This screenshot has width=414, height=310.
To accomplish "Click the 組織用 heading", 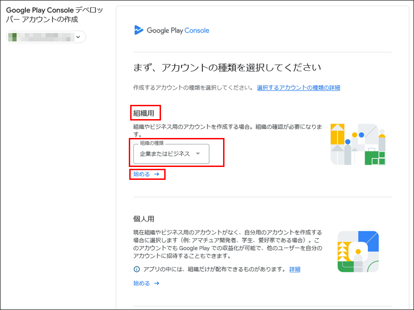I will point(144,113).
